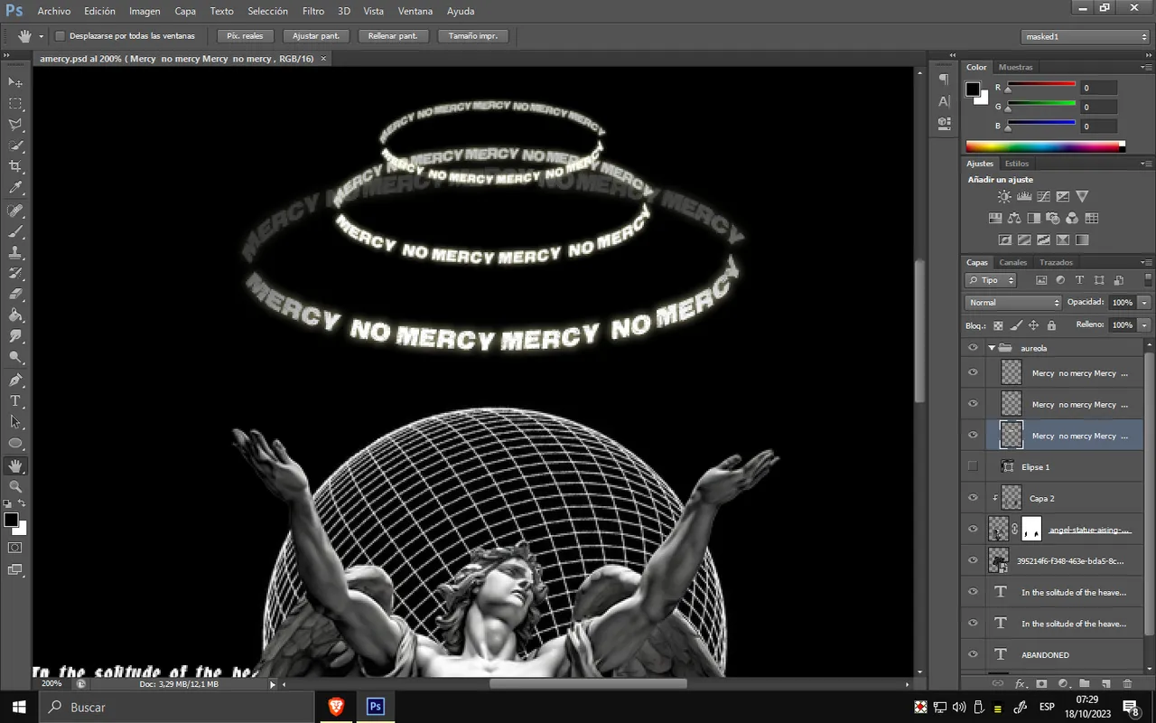This screenshot has width=1156, height=723.
Task: Click the layer style fx icon
Action: click(1021, 684)
